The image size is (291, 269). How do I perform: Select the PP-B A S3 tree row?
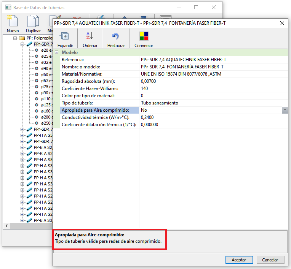pos(40,220)
